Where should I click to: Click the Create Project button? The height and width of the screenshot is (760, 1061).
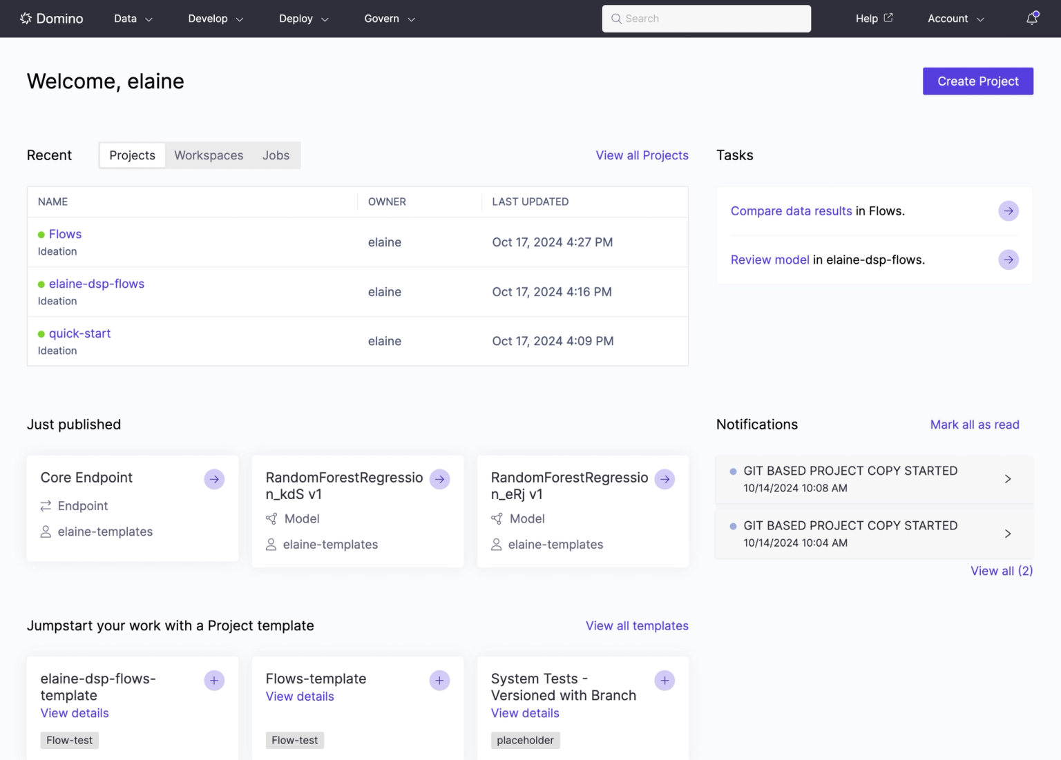(x=978, y=81)
